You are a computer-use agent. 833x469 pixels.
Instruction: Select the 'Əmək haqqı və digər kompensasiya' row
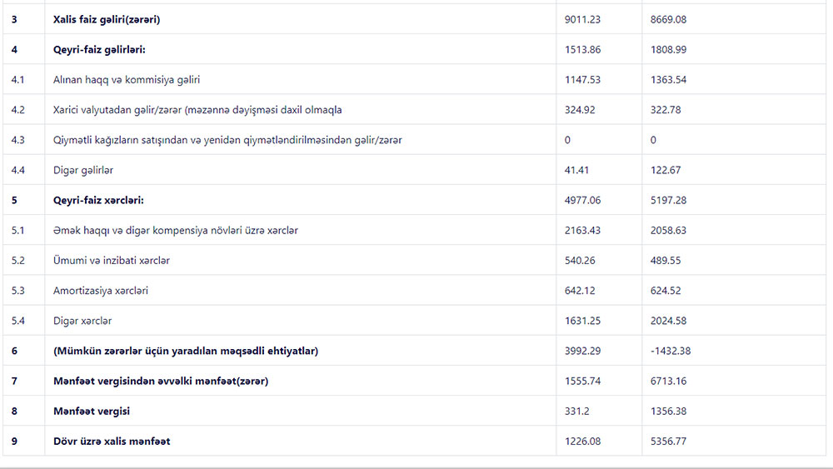click(x=176, y=231)
